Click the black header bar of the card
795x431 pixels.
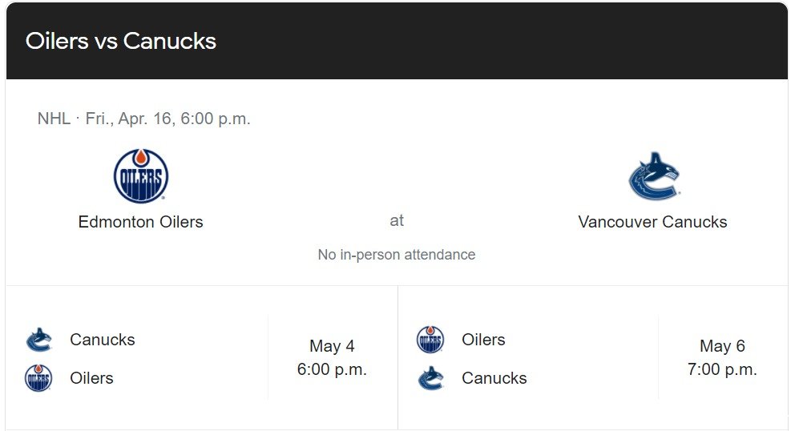(397, 41)
